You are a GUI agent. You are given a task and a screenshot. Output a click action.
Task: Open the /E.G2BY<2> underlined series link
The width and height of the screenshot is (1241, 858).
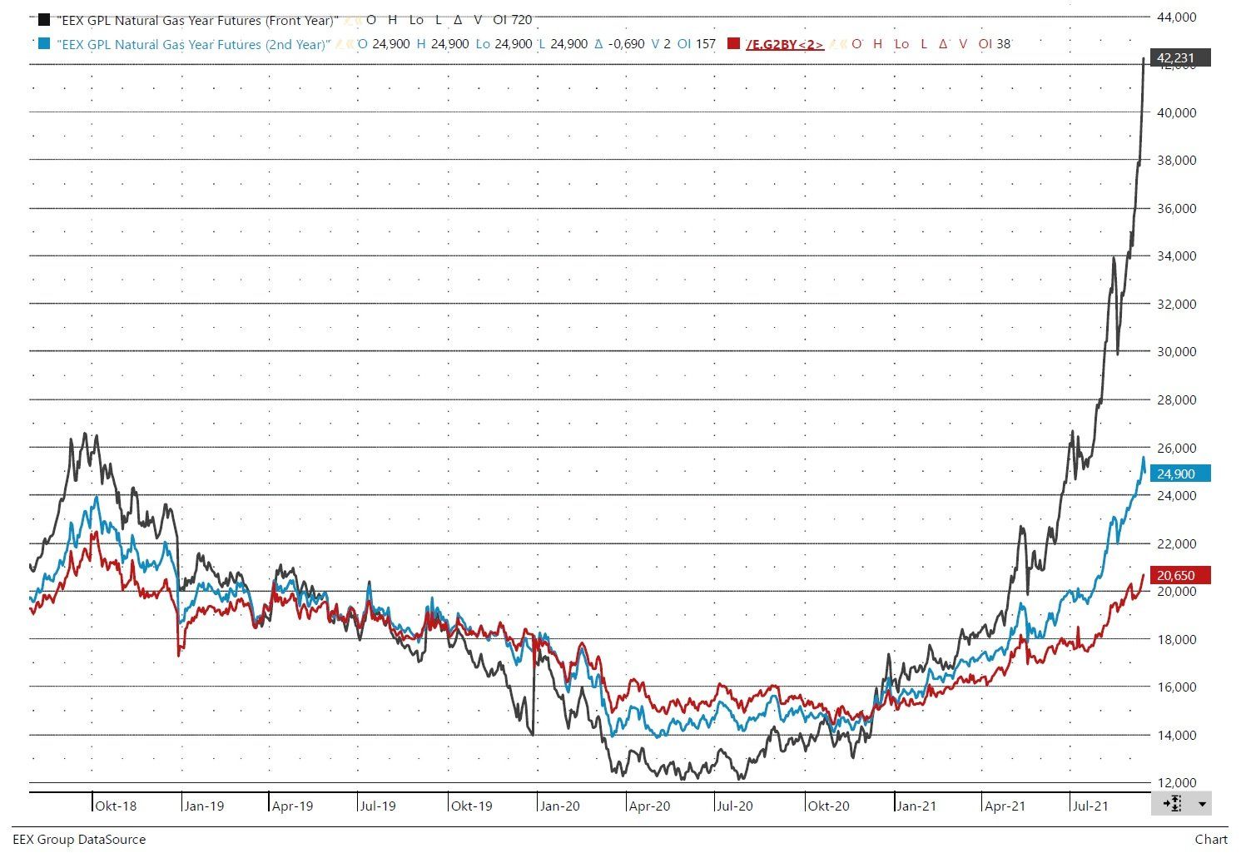pyautogui.click(x=785, y=44)
